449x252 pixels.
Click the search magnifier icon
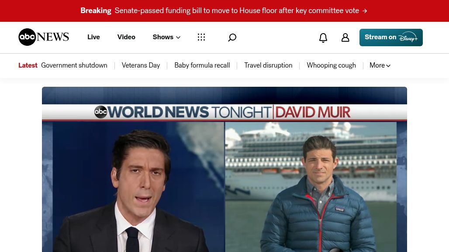(x=232, y=37)
